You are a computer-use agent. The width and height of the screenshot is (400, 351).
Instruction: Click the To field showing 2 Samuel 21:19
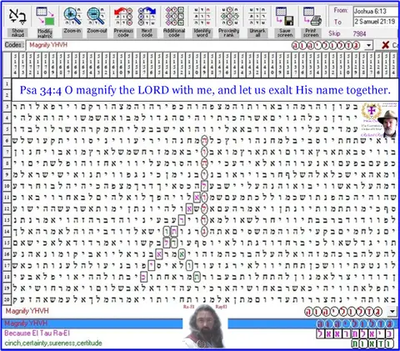[376, 22]
